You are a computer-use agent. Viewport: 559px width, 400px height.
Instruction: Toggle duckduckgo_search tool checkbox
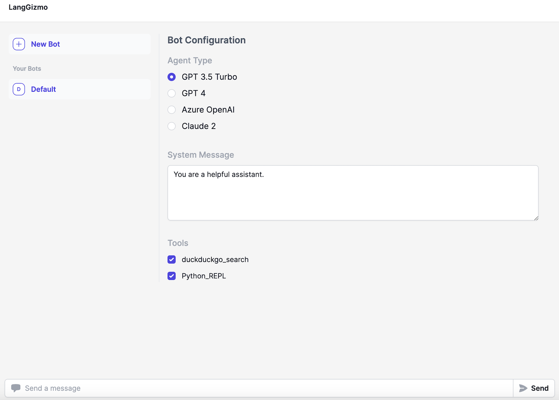click(172, 259)
